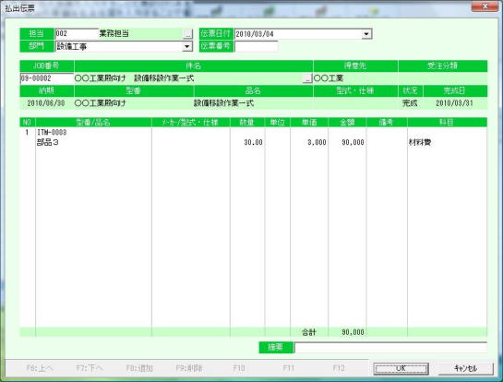Expand the 伝票日付 date dropdown arrow
Image resolution: width=503 pixels, height=382 pixels.
[x=366, y=33]
